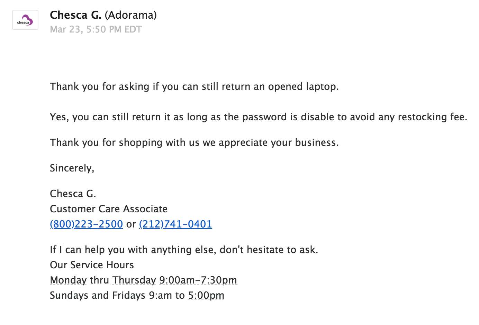Open sender name Chesca G. in header
479x325 pixels.
[75, 15]
